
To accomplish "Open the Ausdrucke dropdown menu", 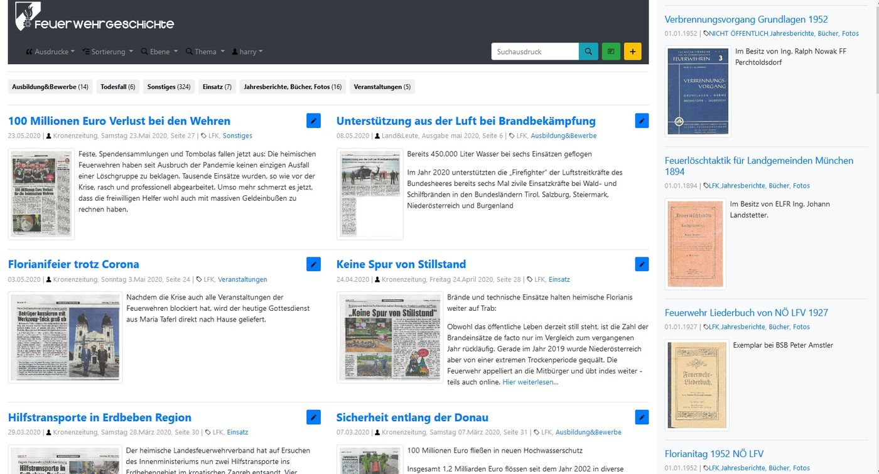I will [x=50, y=51].
